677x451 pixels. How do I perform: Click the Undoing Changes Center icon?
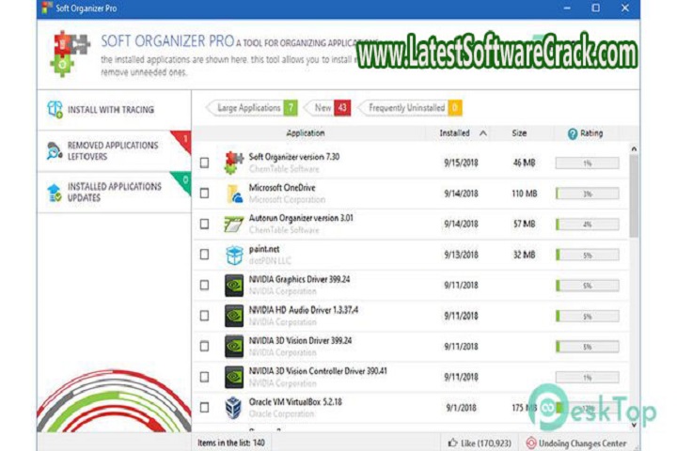(x=531, y=443)
